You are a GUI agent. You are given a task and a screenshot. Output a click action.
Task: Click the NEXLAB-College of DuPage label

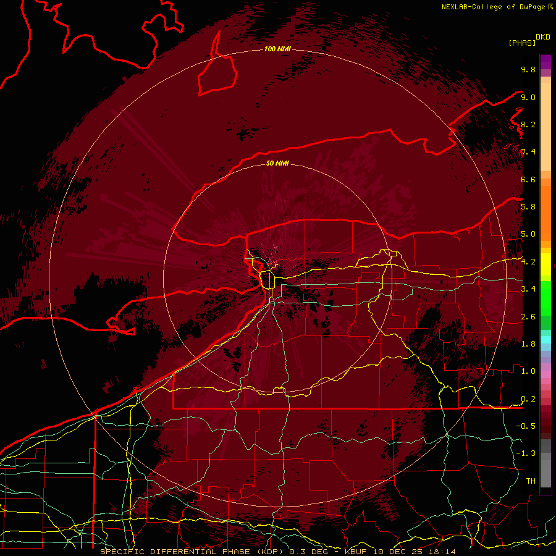tap(493, 7)
